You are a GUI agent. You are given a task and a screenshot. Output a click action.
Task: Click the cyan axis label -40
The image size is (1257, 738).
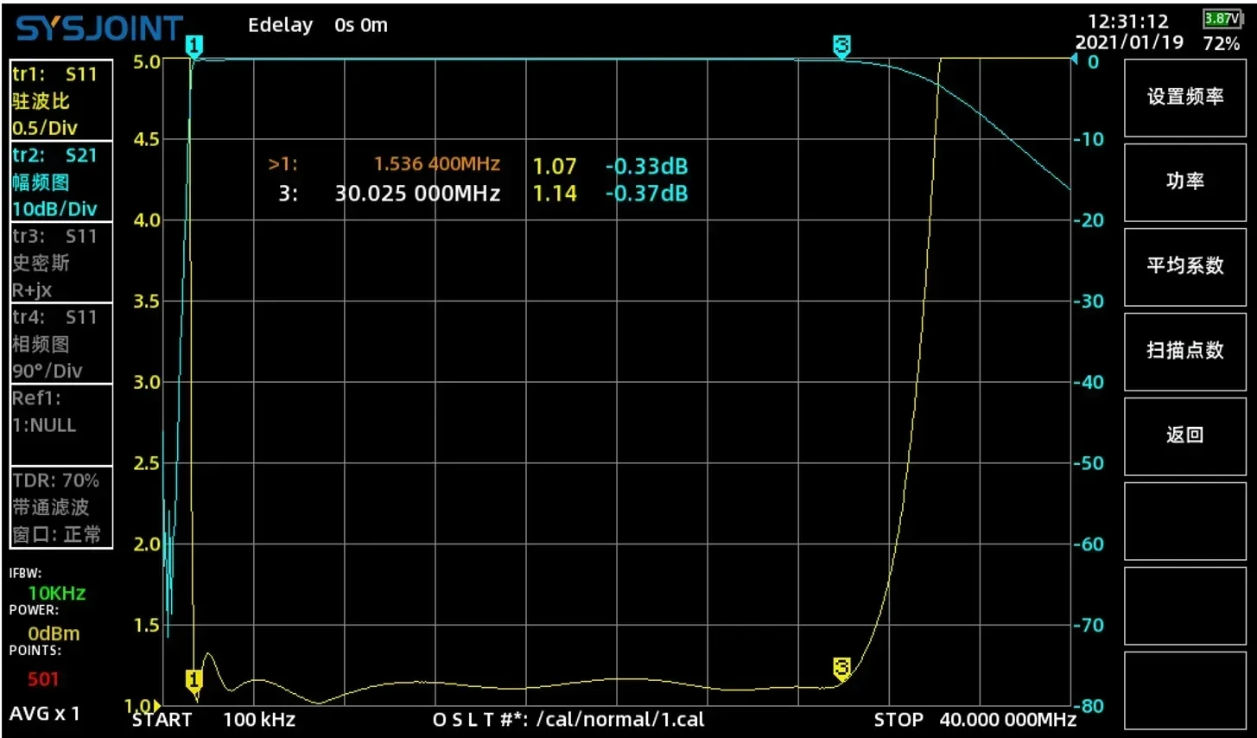click(x=1089, y=382)
